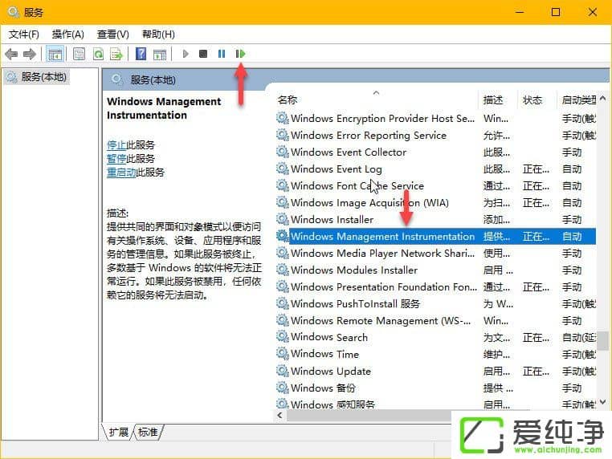
Task: Click the 服务(本地) header gear icon
Action: [x=116, y=79]
